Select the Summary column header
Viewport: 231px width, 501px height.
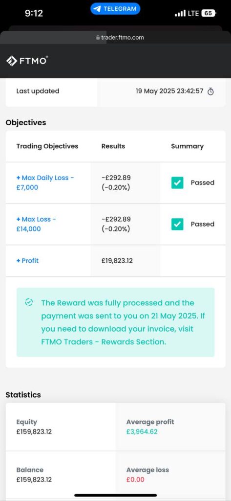point(187,146)
